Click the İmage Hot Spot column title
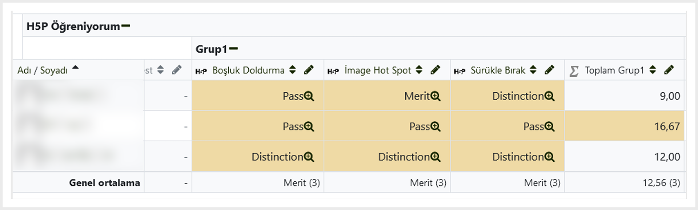 coord(378,70)
